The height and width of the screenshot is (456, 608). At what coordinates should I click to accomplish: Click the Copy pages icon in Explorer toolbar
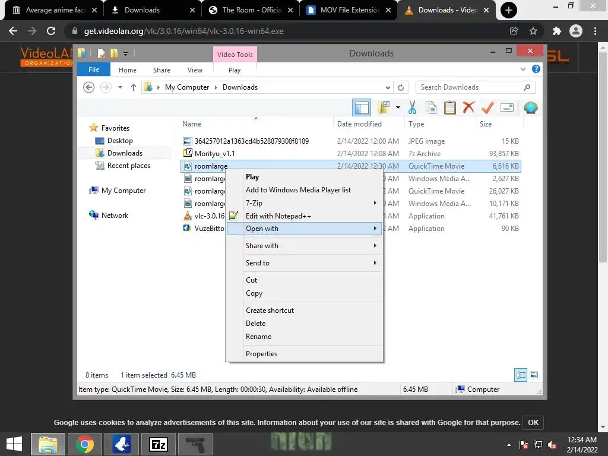pyautogui.click(x=431, y=107)
